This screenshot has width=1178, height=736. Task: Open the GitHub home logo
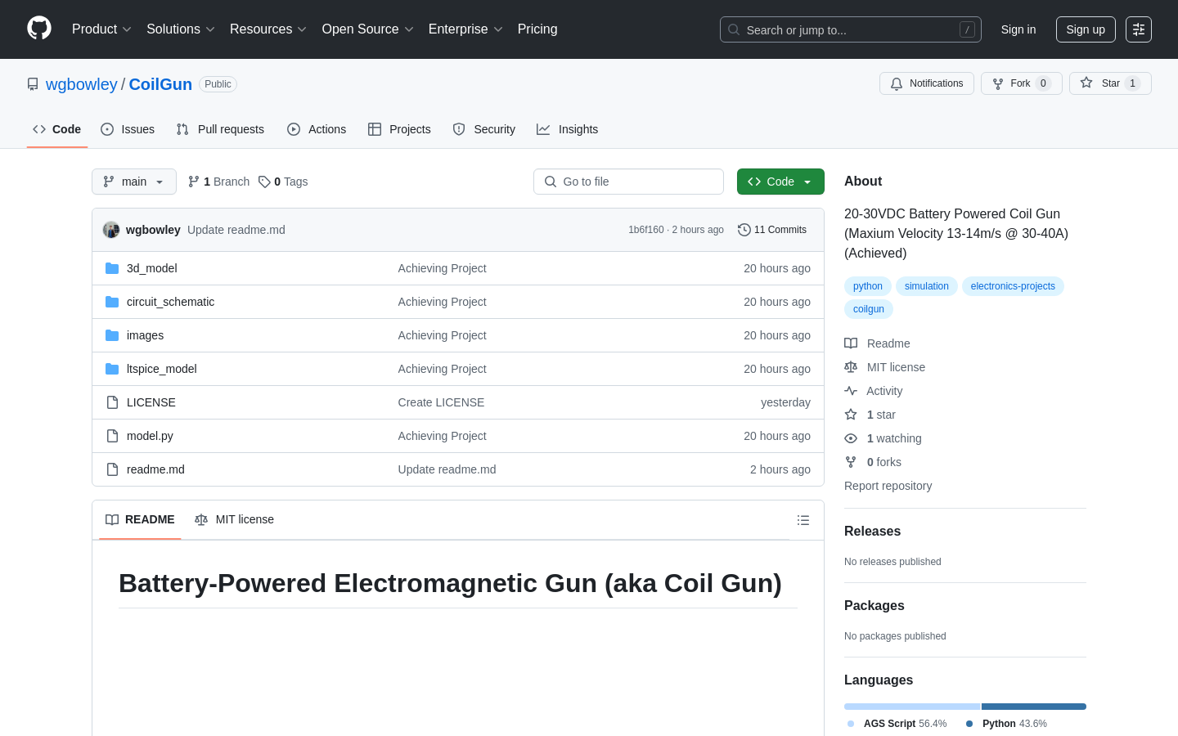pyautogui.click(x=39, y=29)
